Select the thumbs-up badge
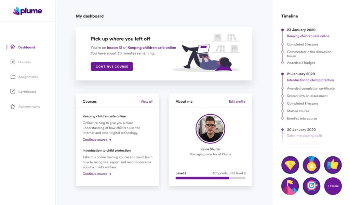The width and height of the screenshot is (350, 205). point(333,165)
